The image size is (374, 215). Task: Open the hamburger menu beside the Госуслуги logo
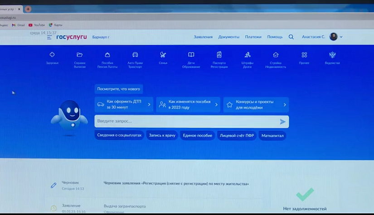[x=49, y=37]
